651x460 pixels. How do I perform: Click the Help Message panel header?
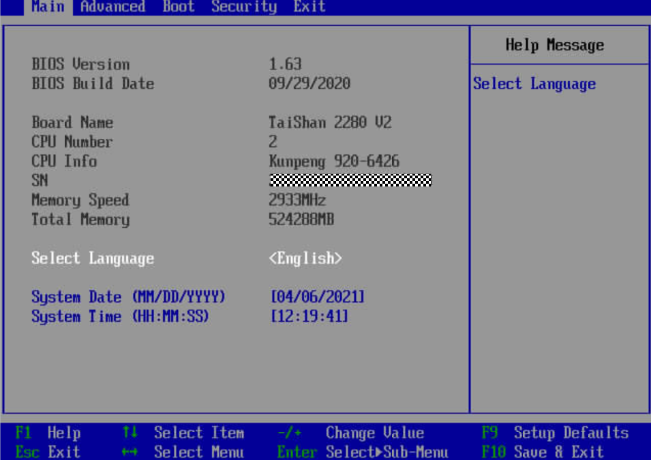pyautogui.click(x=555, y=45)
